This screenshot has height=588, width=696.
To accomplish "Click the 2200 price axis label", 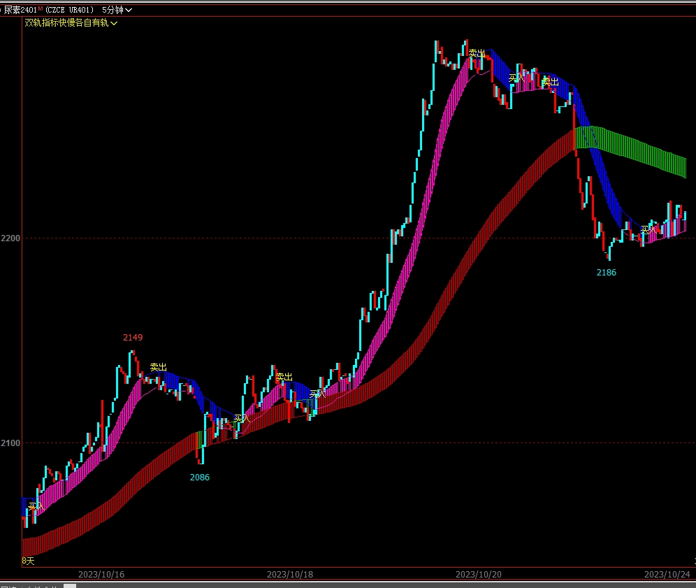I will coord(10,238).
